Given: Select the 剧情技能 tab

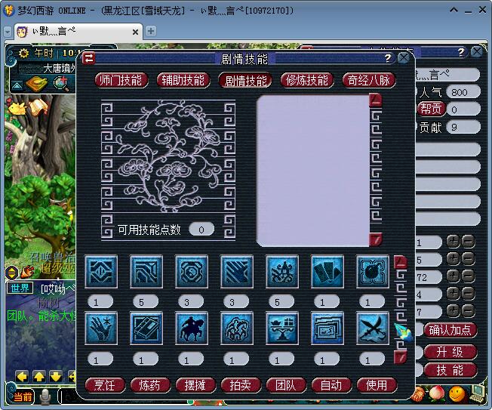Looking at the screenshot, I should tap(245, 80).
